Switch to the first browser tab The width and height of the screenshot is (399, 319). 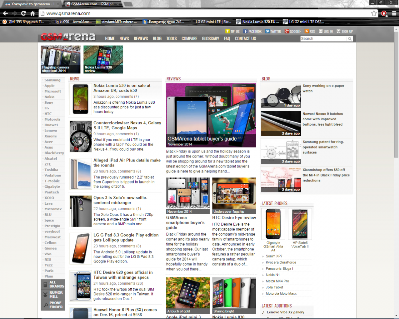point(31,4)
